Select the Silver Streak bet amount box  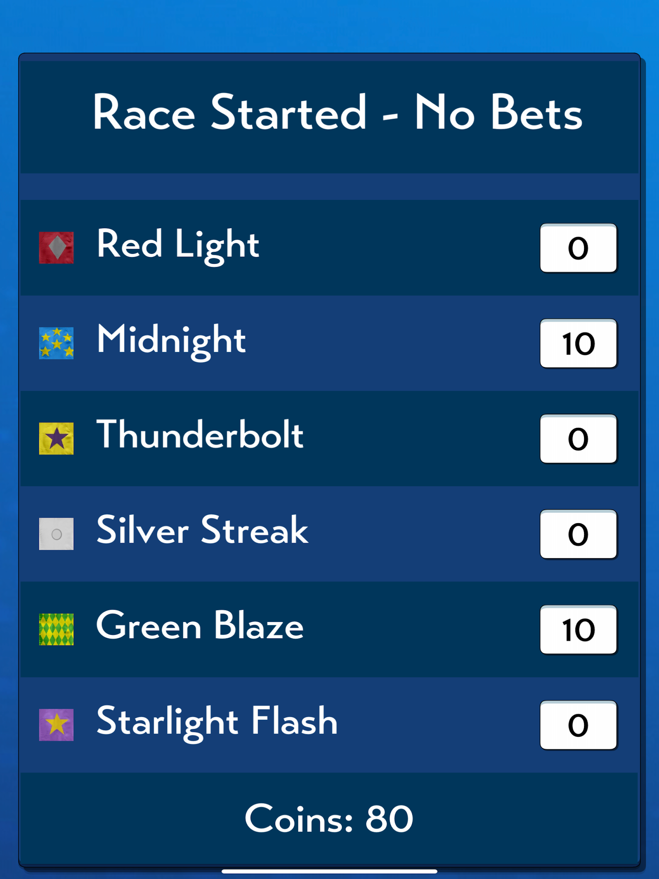[578, 534]
